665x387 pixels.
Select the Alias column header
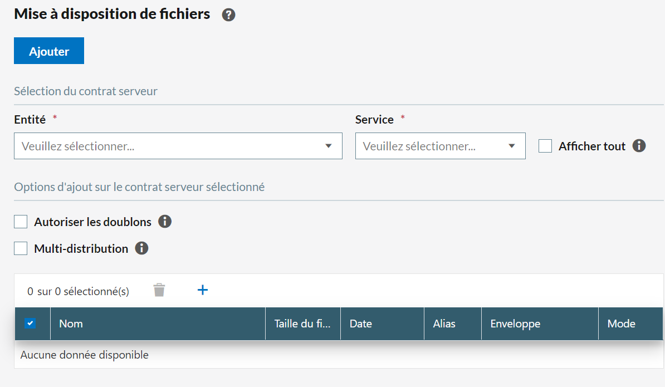(444, 324)
